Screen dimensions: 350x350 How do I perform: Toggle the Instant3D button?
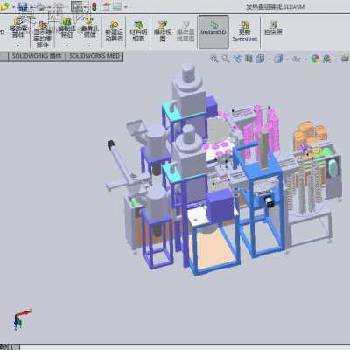213,31
